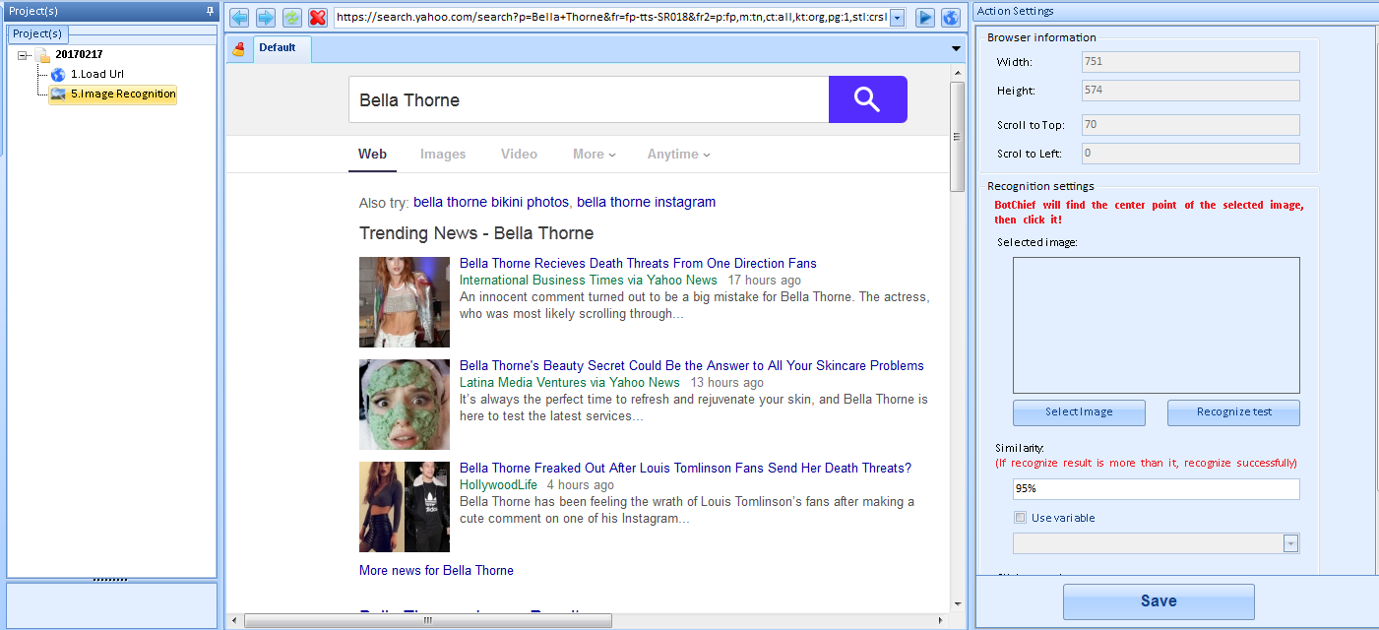Stop loading with the red X icon
The width and height of the screenshot is (1379, 630).
coord(318,18)
